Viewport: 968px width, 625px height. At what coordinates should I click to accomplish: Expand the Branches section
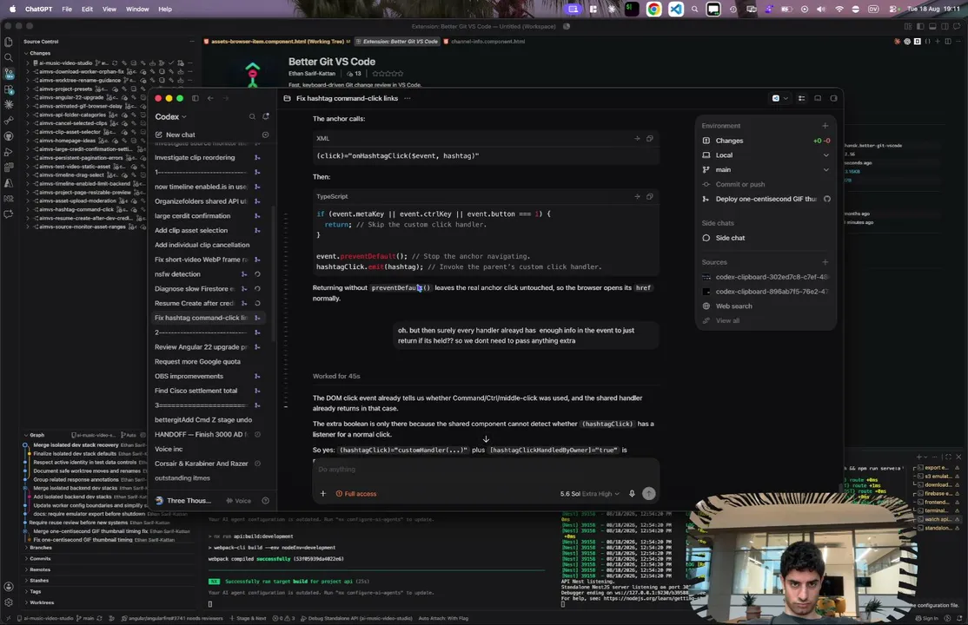pos(37,548)
